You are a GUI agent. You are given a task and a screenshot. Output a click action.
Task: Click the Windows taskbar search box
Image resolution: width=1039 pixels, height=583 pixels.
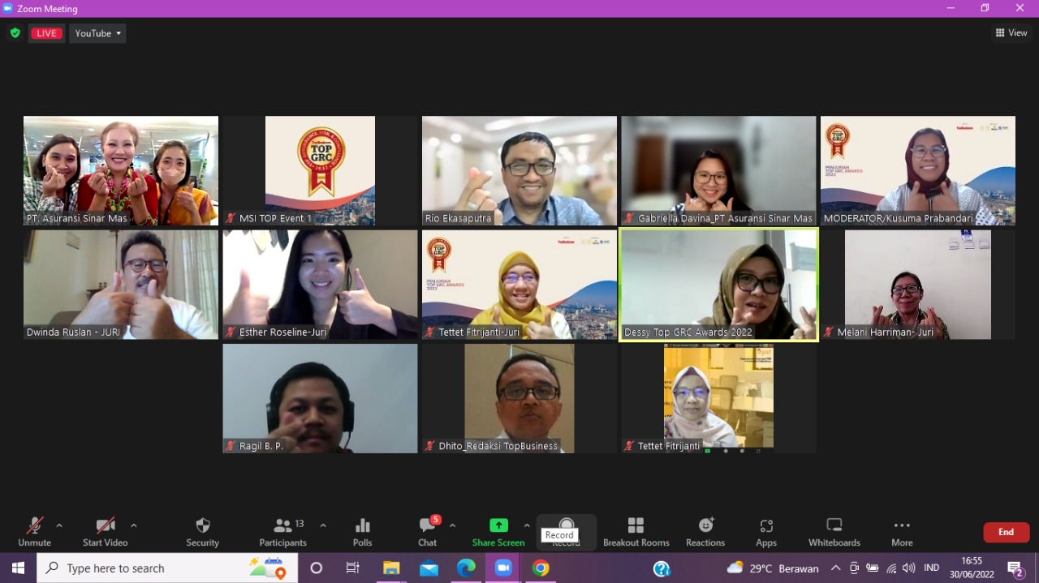pos(162,568)
